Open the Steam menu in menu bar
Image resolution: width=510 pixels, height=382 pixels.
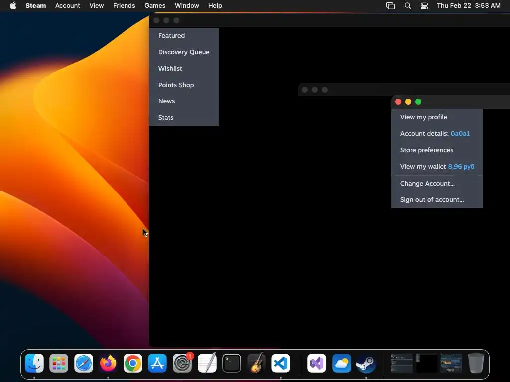(36, 5)
